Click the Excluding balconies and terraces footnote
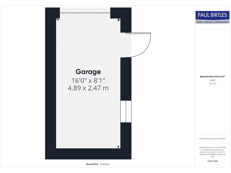The image size is (231, 173). (212, 138)
